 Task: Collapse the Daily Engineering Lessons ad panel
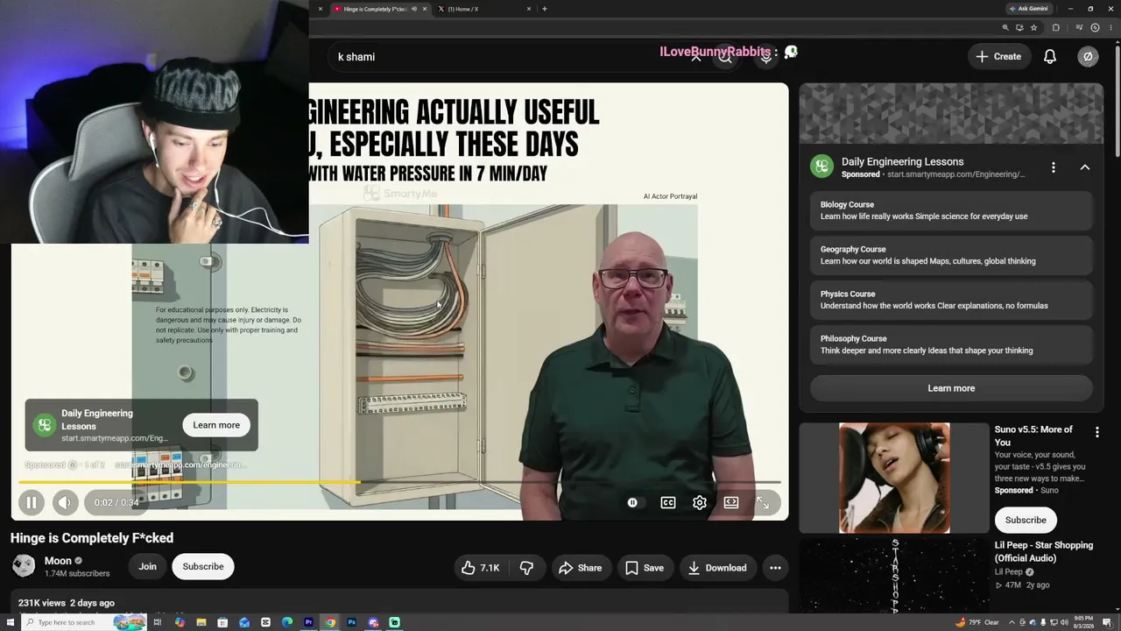pos(1085,167)
